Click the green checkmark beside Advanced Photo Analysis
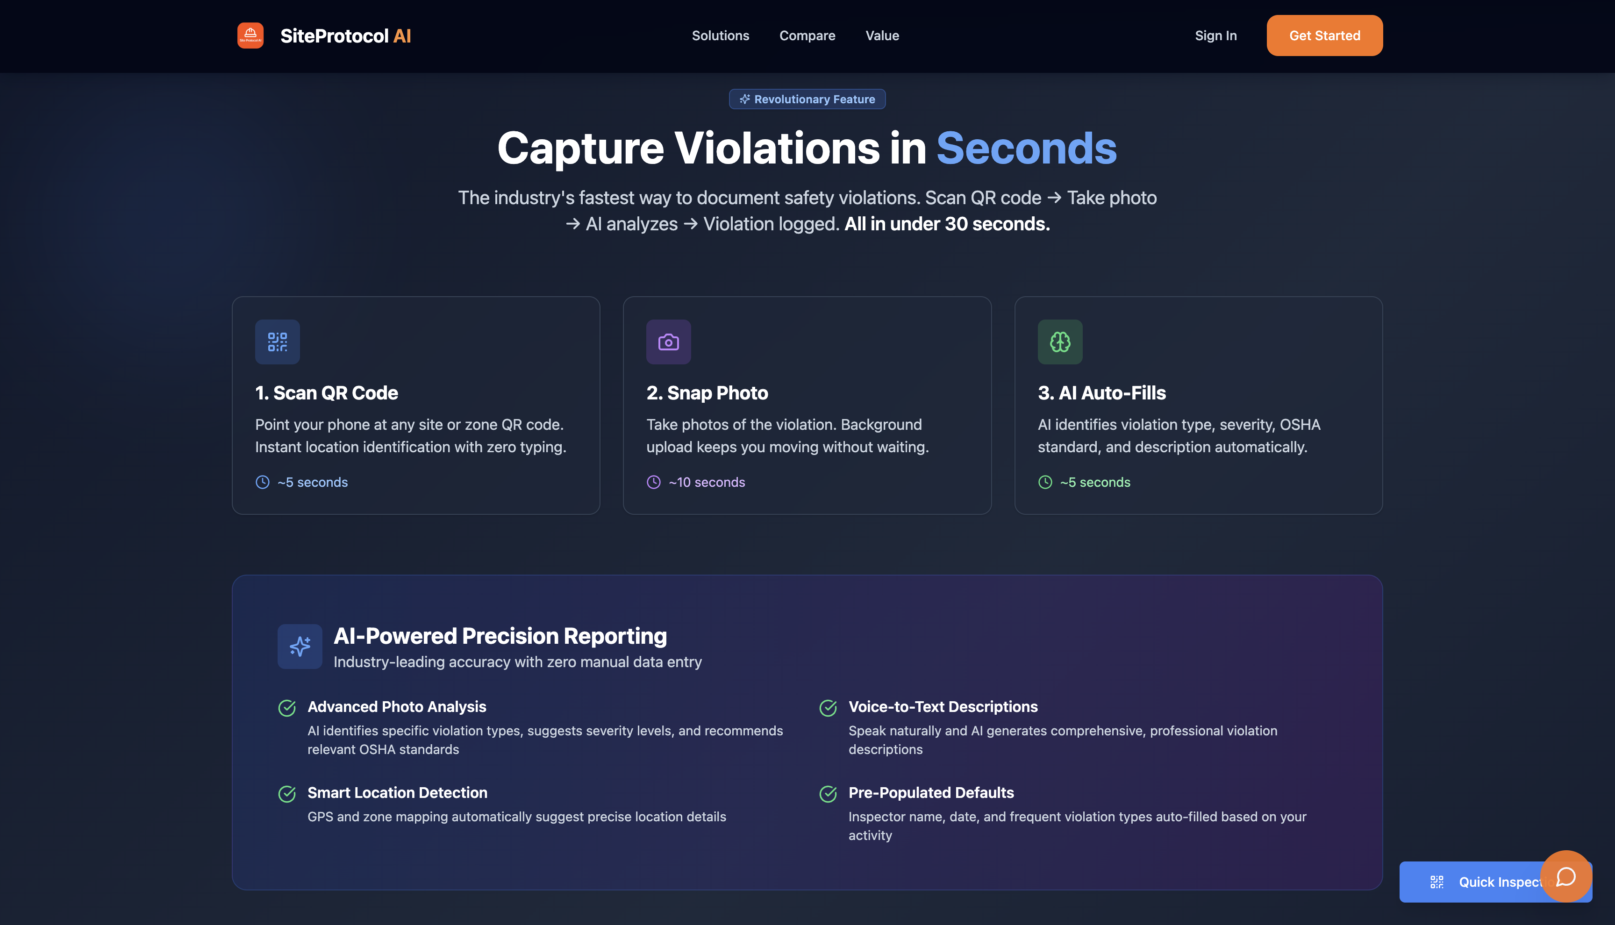This screenshot has width=1615, height=925. coord(287,707)
